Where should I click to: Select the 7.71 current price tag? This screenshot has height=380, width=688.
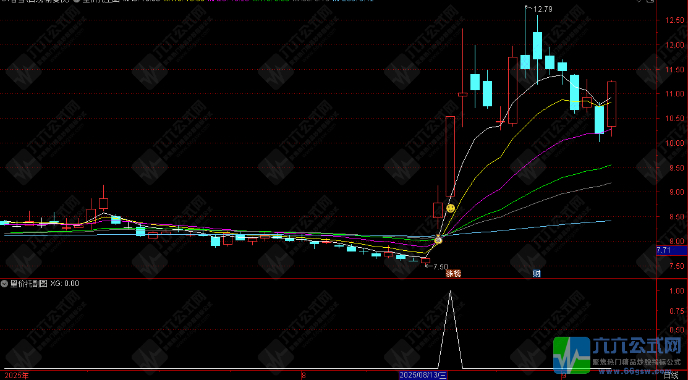click(x=663, y=250)
